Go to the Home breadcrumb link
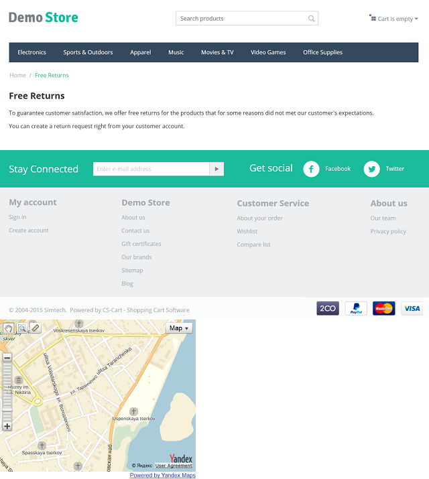 17,75
